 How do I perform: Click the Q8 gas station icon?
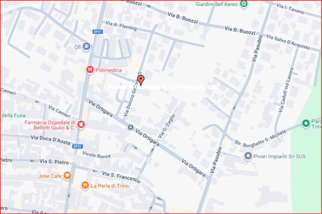pos(86,47)
